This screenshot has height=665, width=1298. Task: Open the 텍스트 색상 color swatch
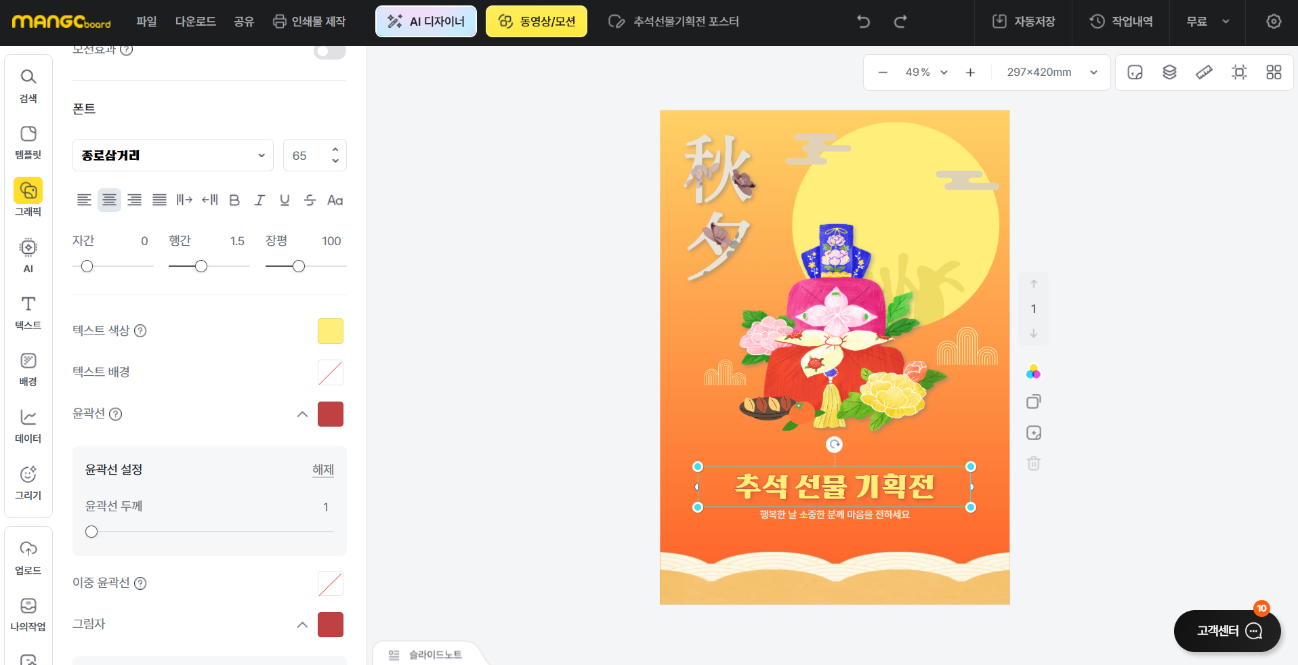tap(330, 331)
